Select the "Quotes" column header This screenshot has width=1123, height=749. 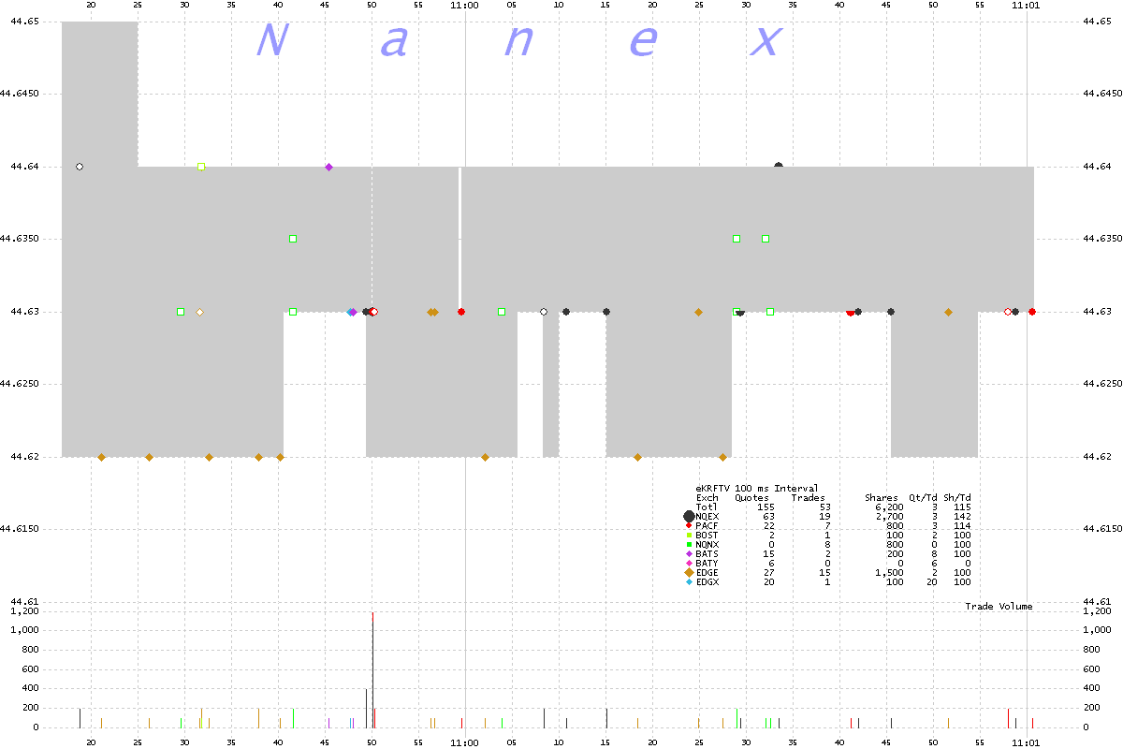(751, 498)
